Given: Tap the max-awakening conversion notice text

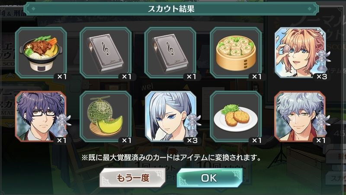Looking at the screenshot, I should [171, 157].
